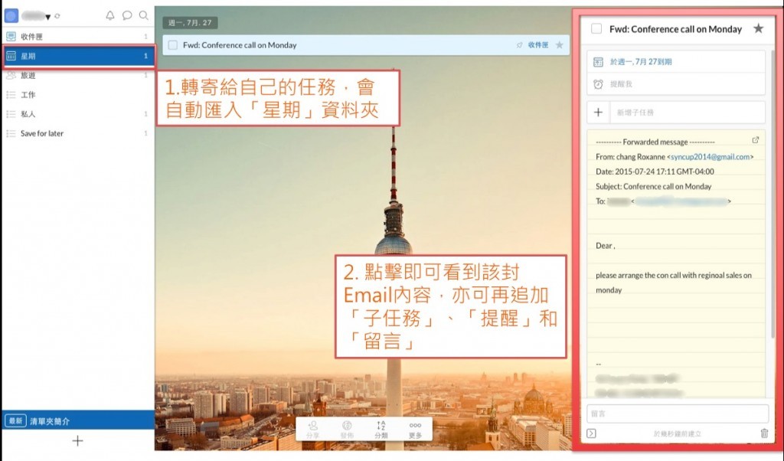Select the 星期 week list
Viewport: 784px width, 461px height.
pos(78,56)
